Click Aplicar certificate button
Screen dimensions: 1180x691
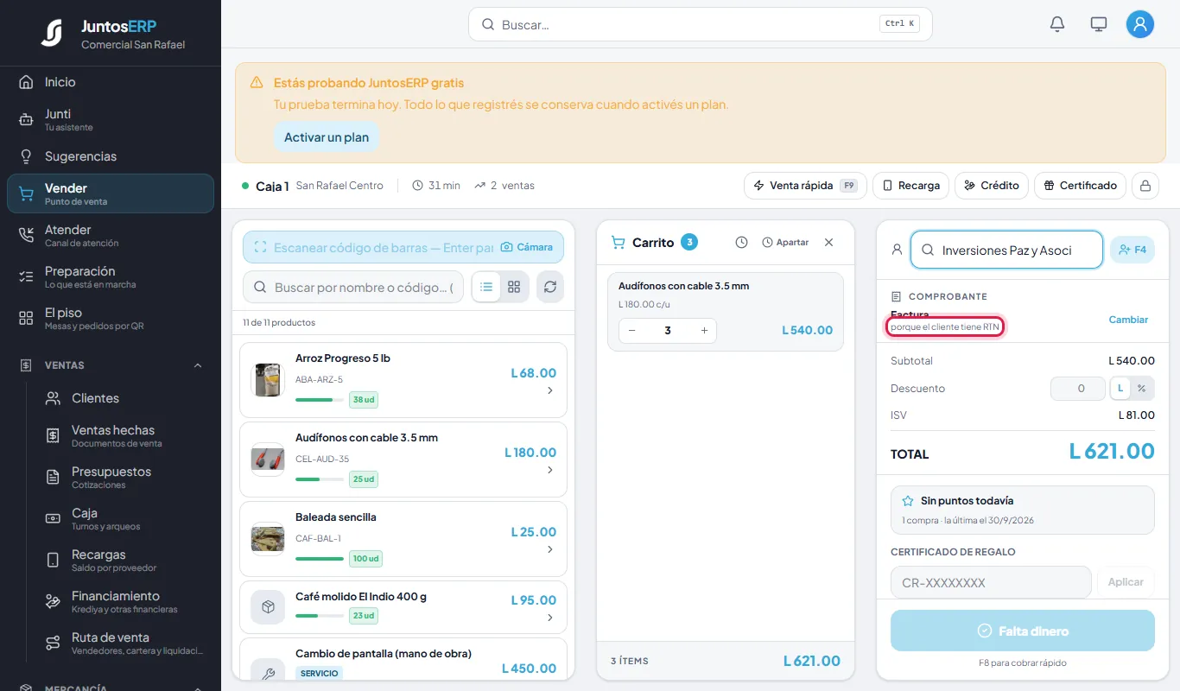tap(1126, 582)
